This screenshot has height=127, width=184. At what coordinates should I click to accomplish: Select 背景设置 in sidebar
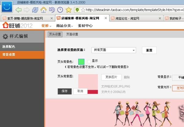(22, 55)
